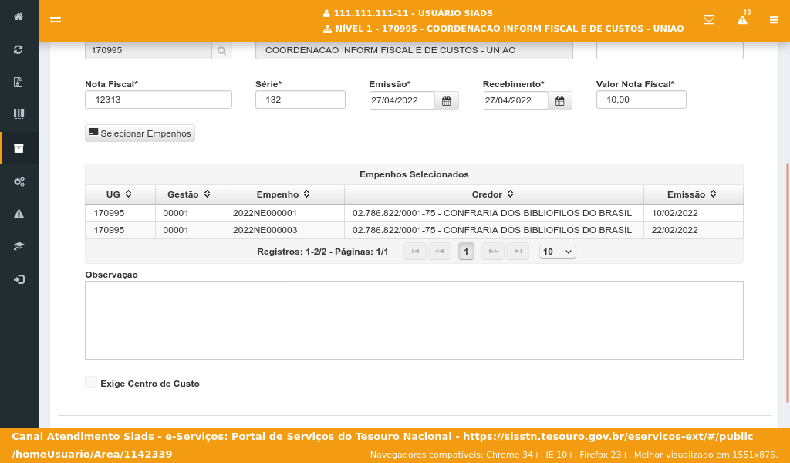Toggle sidebar with the swap arrows icon
This screenshot has width=790, height=463.
[56, 19]
